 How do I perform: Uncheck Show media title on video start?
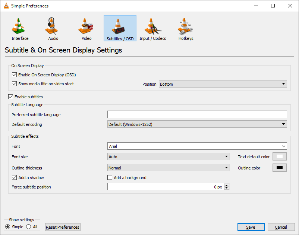15,84
